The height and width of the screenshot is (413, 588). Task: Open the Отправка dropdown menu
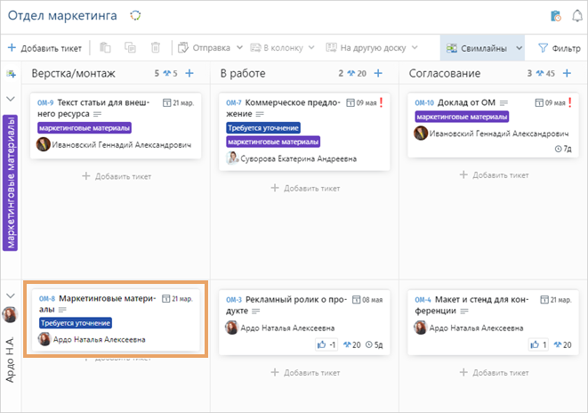(210, 47)
